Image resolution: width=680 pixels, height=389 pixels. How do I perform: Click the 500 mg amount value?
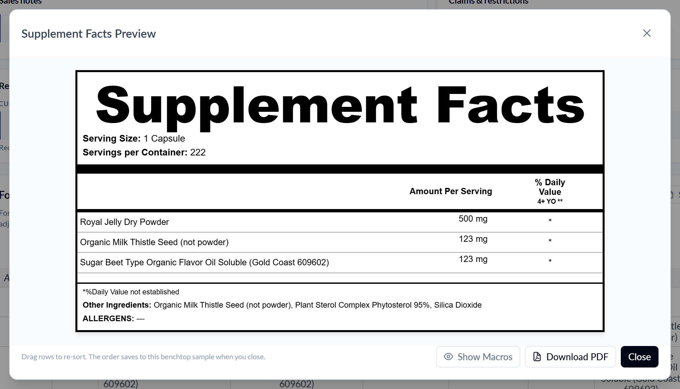pos(473,219)
